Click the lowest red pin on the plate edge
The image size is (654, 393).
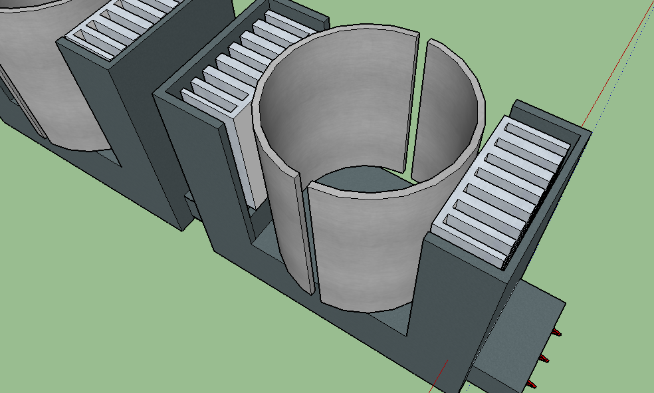pyautogui.click(x=530, y=384)
